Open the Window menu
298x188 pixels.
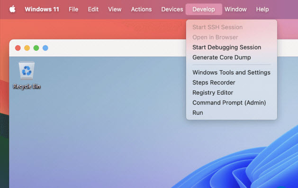235,9
